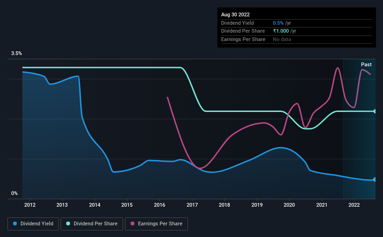Click the No data Earnings Per Share entry
The image size is (383, 237).
tap(282, 39)
